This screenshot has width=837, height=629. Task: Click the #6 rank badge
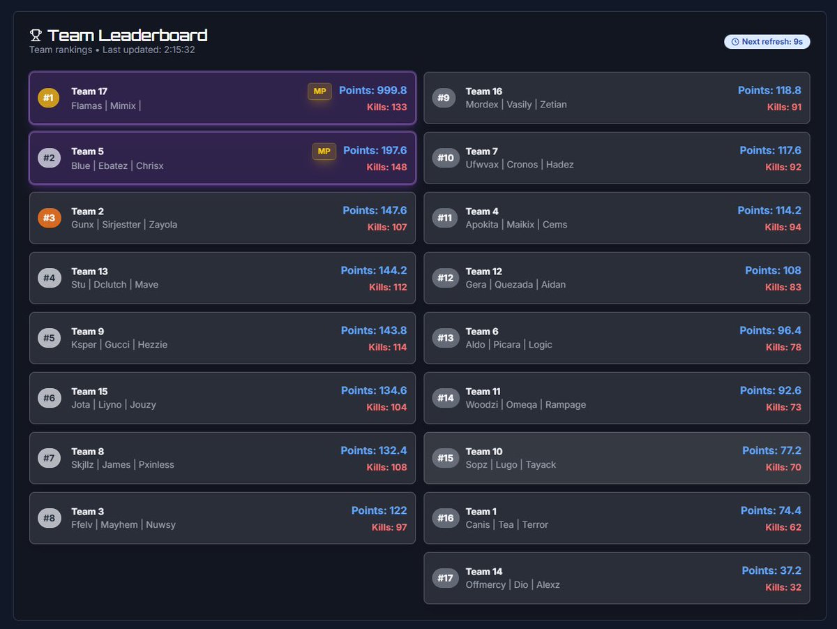point(49,398)
